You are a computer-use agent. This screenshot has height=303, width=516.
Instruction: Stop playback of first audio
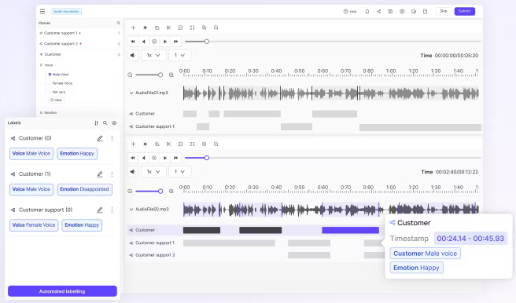(154, 42)
